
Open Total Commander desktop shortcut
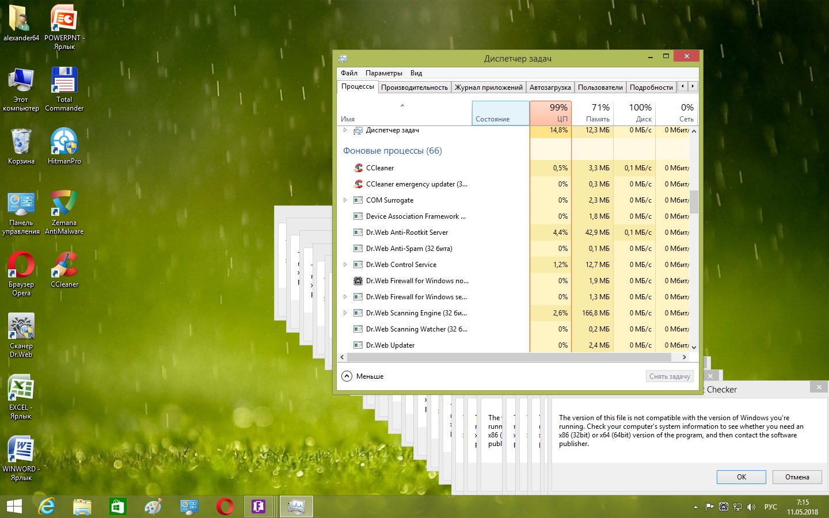pos(64,82)
